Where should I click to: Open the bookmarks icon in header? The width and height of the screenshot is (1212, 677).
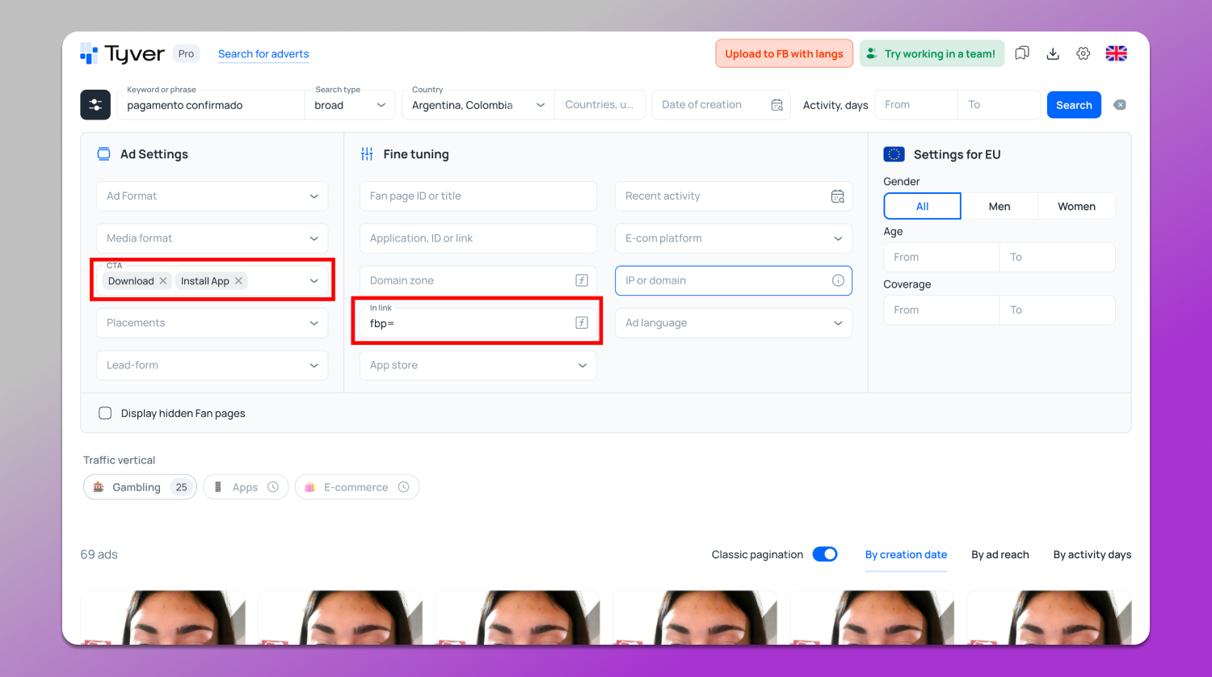coord(1022,53)
